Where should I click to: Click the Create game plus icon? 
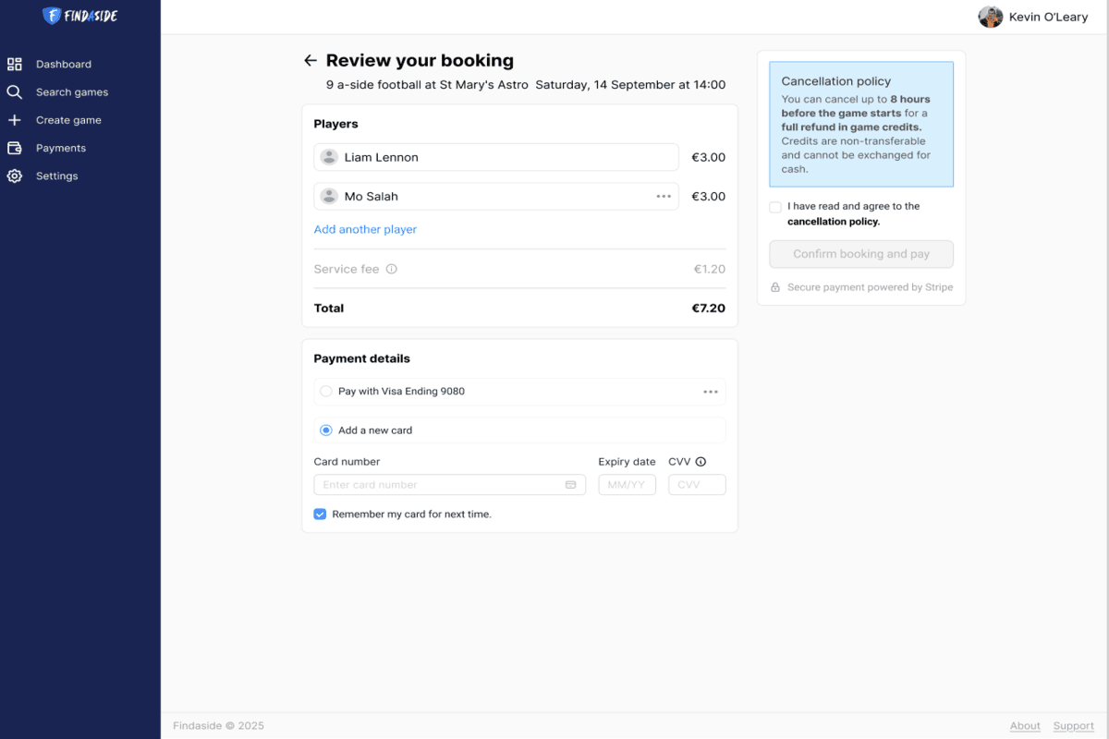[x=15, y=120]
